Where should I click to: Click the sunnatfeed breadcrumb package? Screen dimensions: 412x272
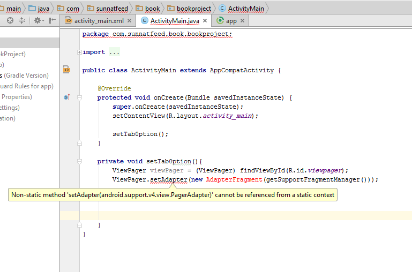107,9
